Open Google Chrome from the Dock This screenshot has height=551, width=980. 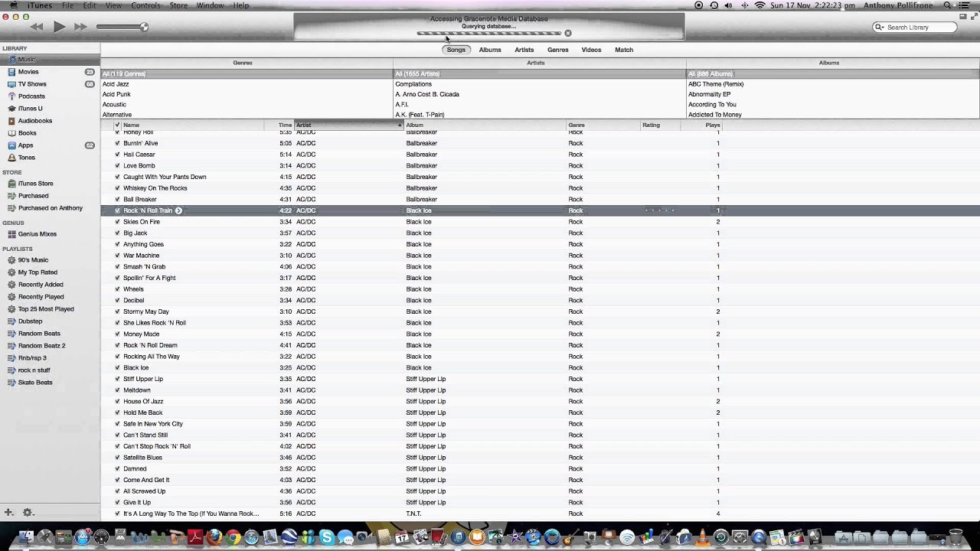pos(233,537)
